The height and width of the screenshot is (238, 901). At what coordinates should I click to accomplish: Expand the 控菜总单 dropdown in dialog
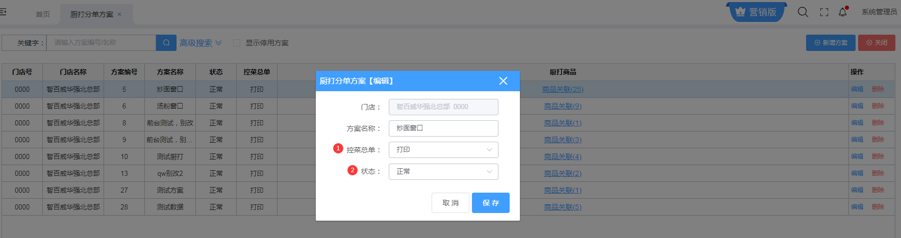click(x=443, y=150)
